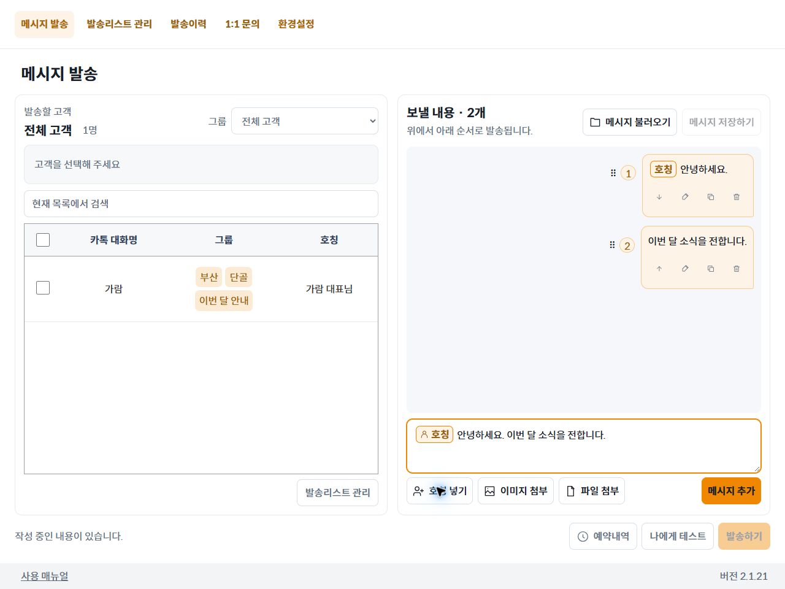The image size is (785, 589).
Task: Click the 발송하기 send button
Action: [744, 536]
